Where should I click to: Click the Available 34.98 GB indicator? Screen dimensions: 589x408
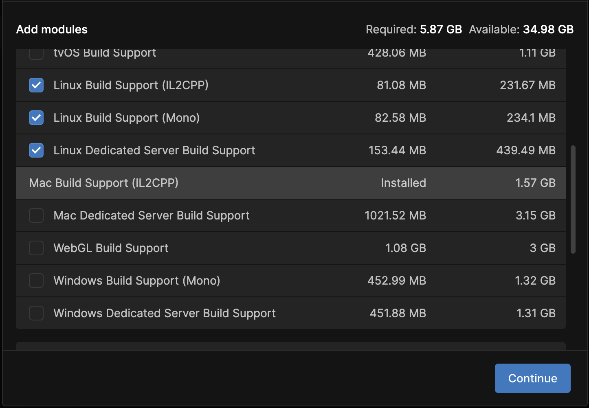tap(521, 29)
